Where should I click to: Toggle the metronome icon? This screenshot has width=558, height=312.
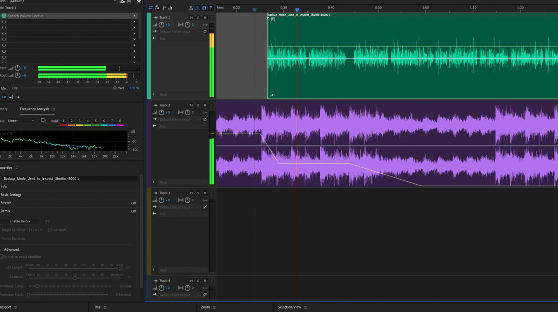point(191,8)
